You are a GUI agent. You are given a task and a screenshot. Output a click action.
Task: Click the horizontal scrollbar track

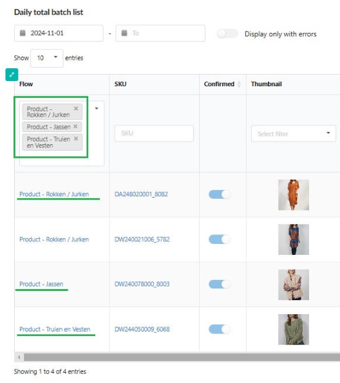[182, 357]
